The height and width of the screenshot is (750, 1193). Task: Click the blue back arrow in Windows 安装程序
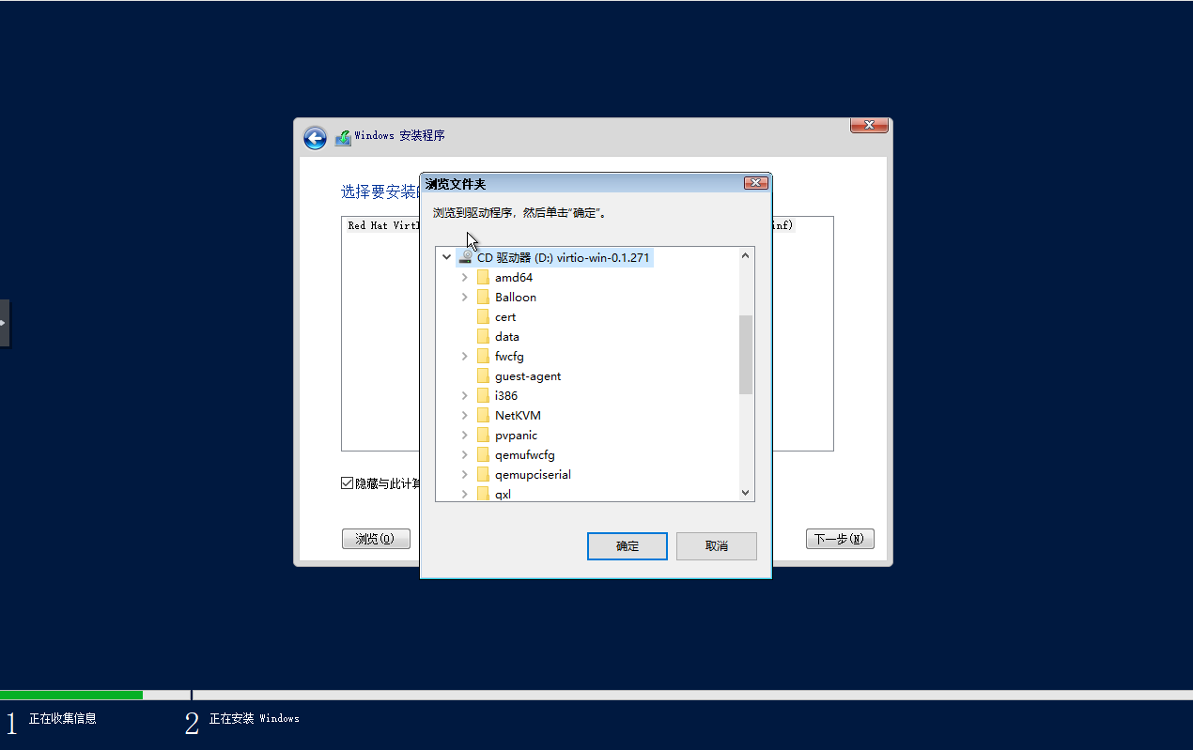tap(315, 138)
